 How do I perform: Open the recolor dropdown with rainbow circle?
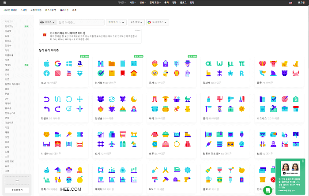(158, 22)
